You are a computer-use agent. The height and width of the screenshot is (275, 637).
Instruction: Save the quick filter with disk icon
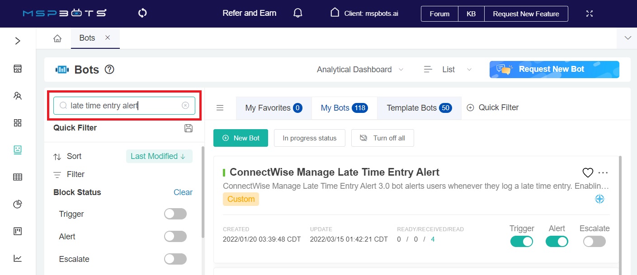coord(189,128)
